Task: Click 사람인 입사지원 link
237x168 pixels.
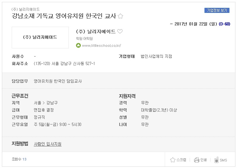Action: [x=48, y=144]
